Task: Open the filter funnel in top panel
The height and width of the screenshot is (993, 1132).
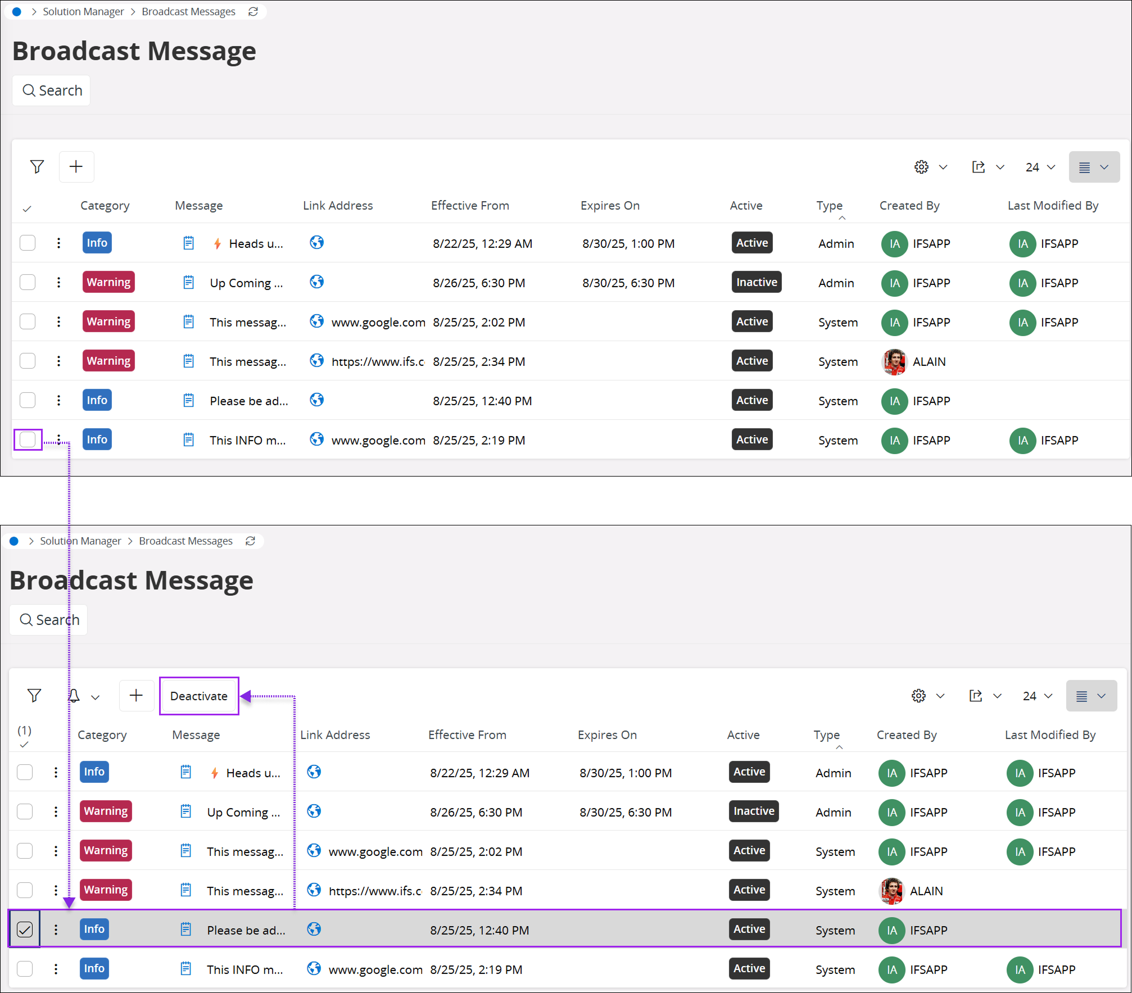Action: [x=37, y=167]
